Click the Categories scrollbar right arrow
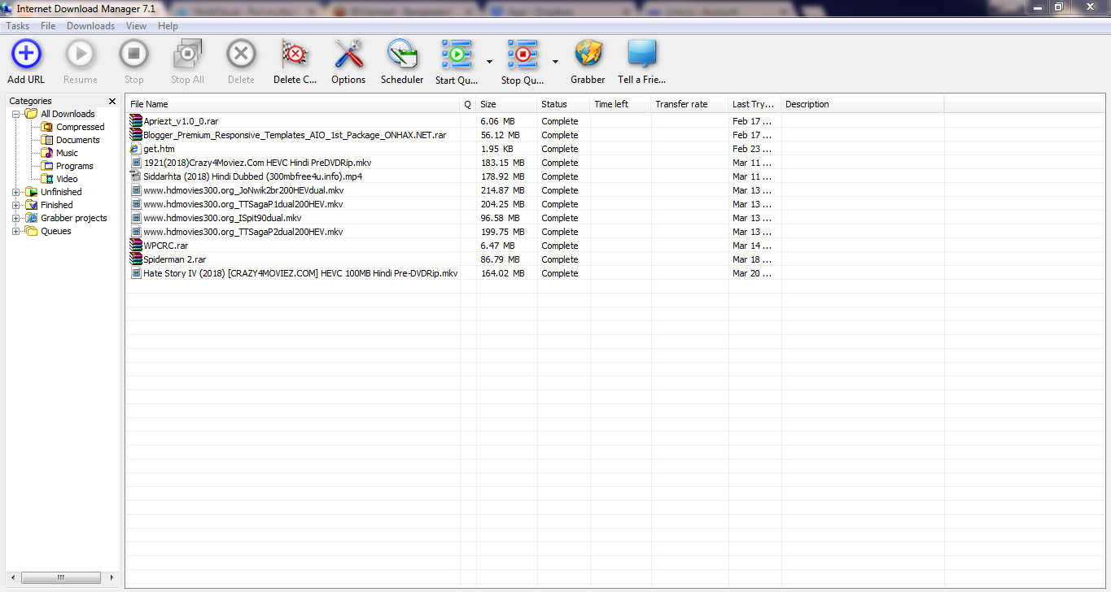 click(112, 577)
